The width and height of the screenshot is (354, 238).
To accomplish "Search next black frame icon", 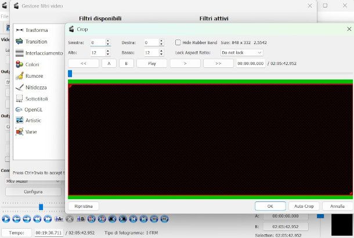I will tap(123, 219).
